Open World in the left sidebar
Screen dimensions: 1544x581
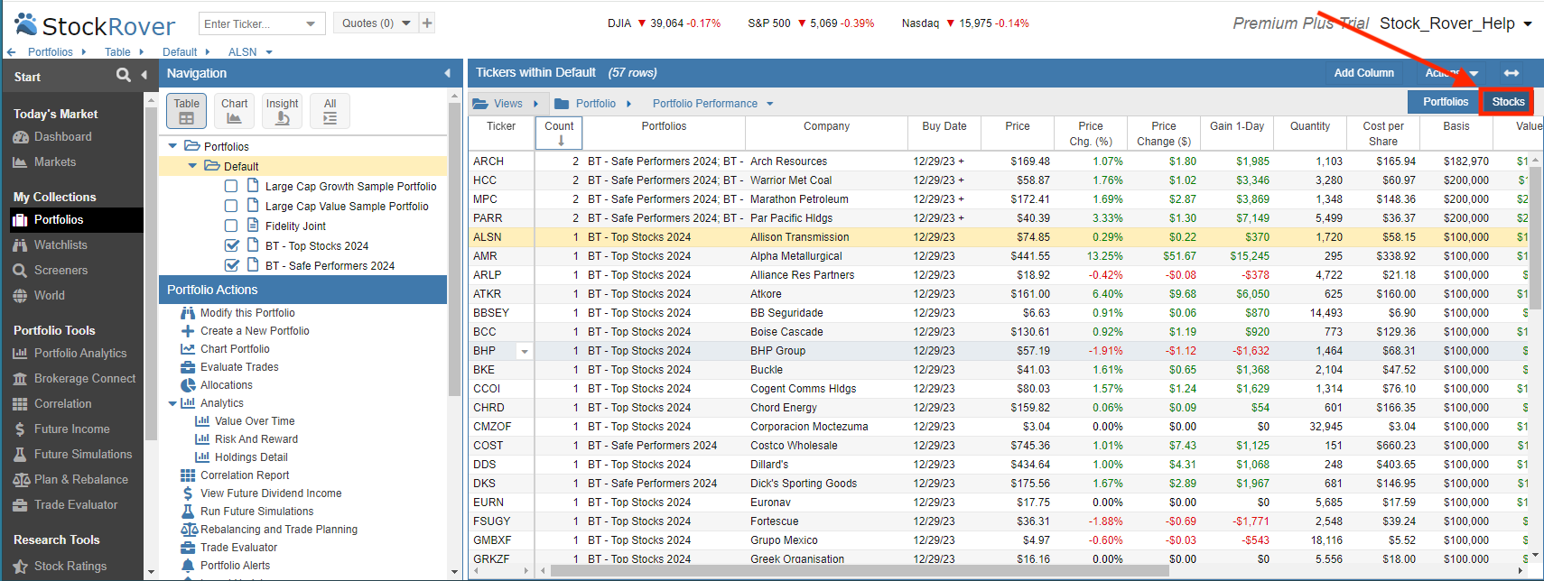[49, 296]
